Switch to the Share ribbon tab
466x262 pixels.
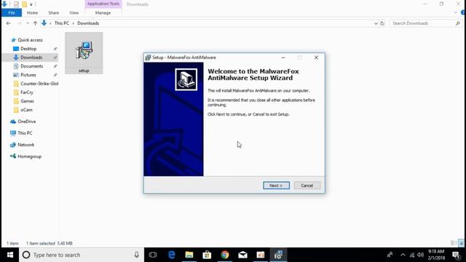point(53,13)
